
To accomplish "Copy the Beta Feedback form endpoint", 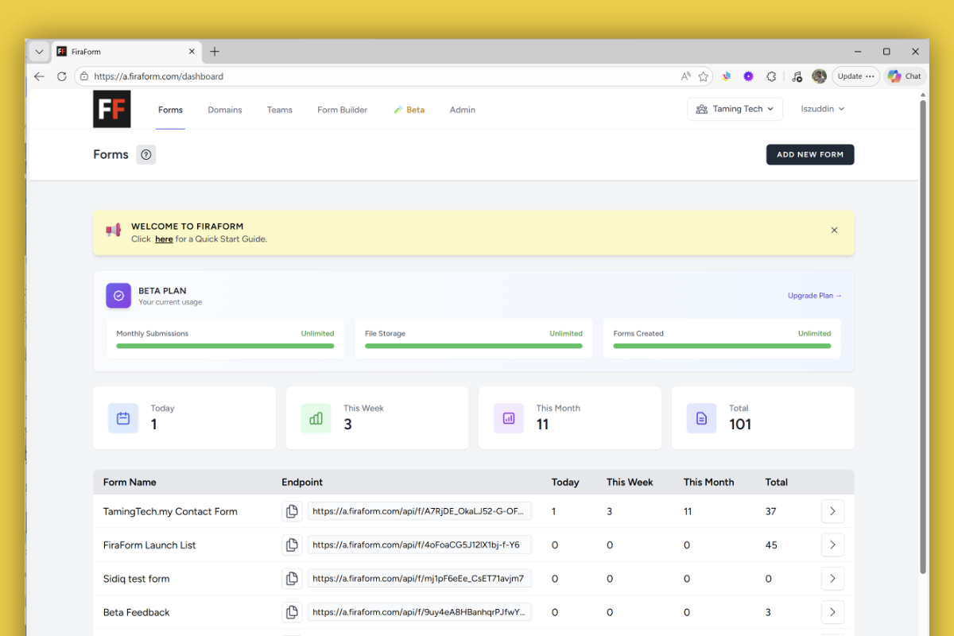I will pyautogui.click(x=292, y=612).
